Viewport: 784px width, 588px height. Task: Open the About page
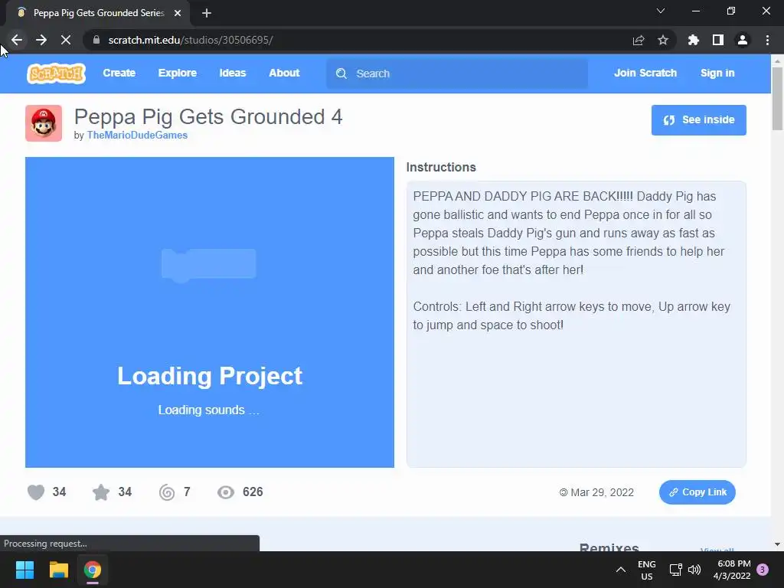coord(284,73)
